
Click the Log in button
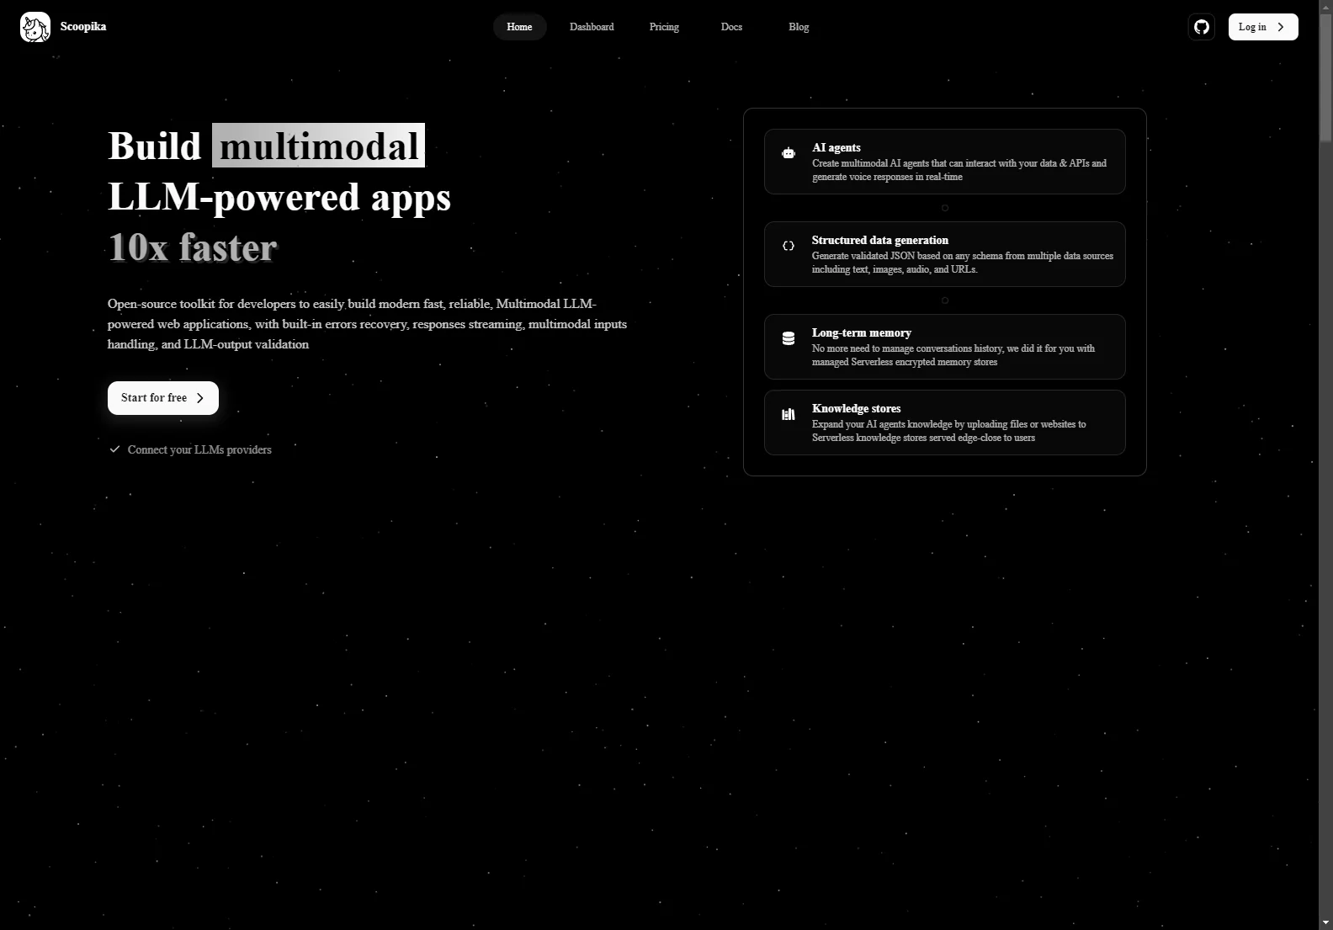1263,27
